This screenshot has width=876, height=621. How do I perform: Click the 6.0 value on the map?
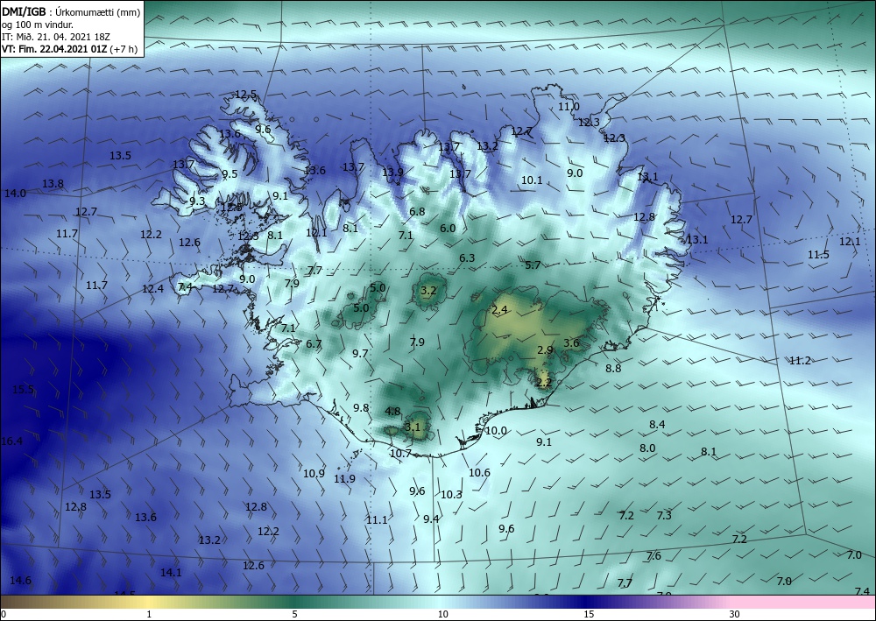[x=448, y=228]
